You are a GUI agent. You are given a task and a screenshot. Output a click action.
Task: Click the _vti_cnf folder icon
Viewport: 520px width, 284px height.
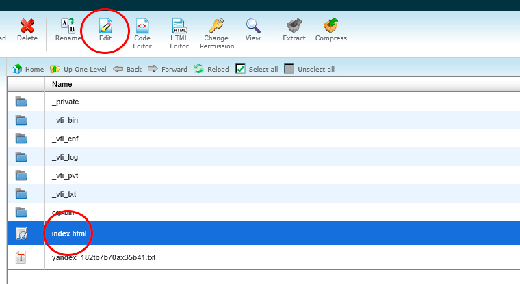[x=21, y=139]
